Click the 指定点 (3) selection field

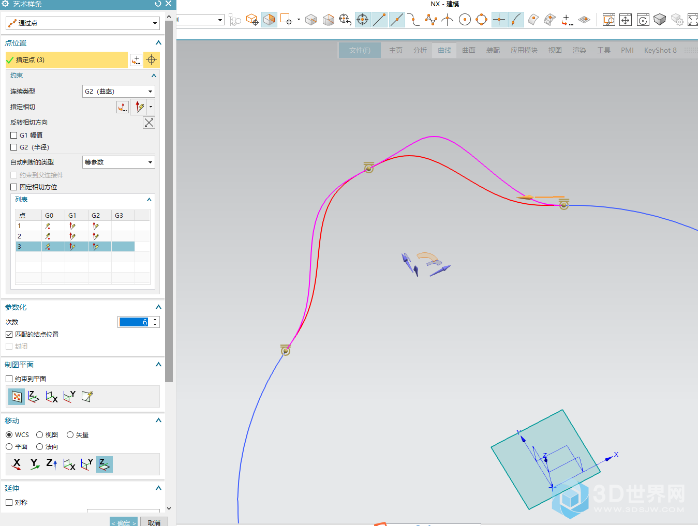[x=67, y=60]
